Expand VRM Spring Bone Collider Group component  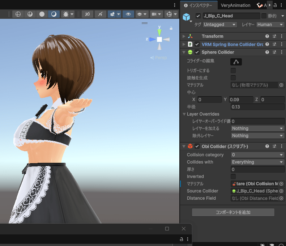184,44
